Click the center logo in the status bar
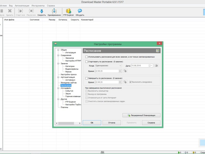The height and width of the screenshot is (154, 205). coord(102,152)
